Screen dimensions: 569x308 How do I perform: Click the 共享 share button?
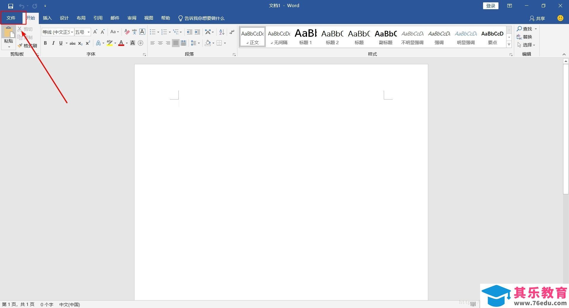click(x=537, y=18)
